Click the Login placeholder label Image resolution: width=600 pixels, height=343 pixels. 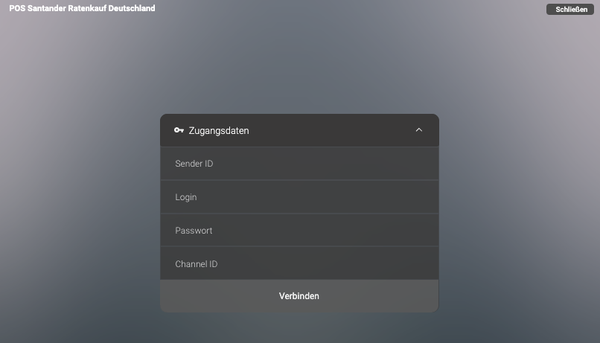(x=186, y=197)
